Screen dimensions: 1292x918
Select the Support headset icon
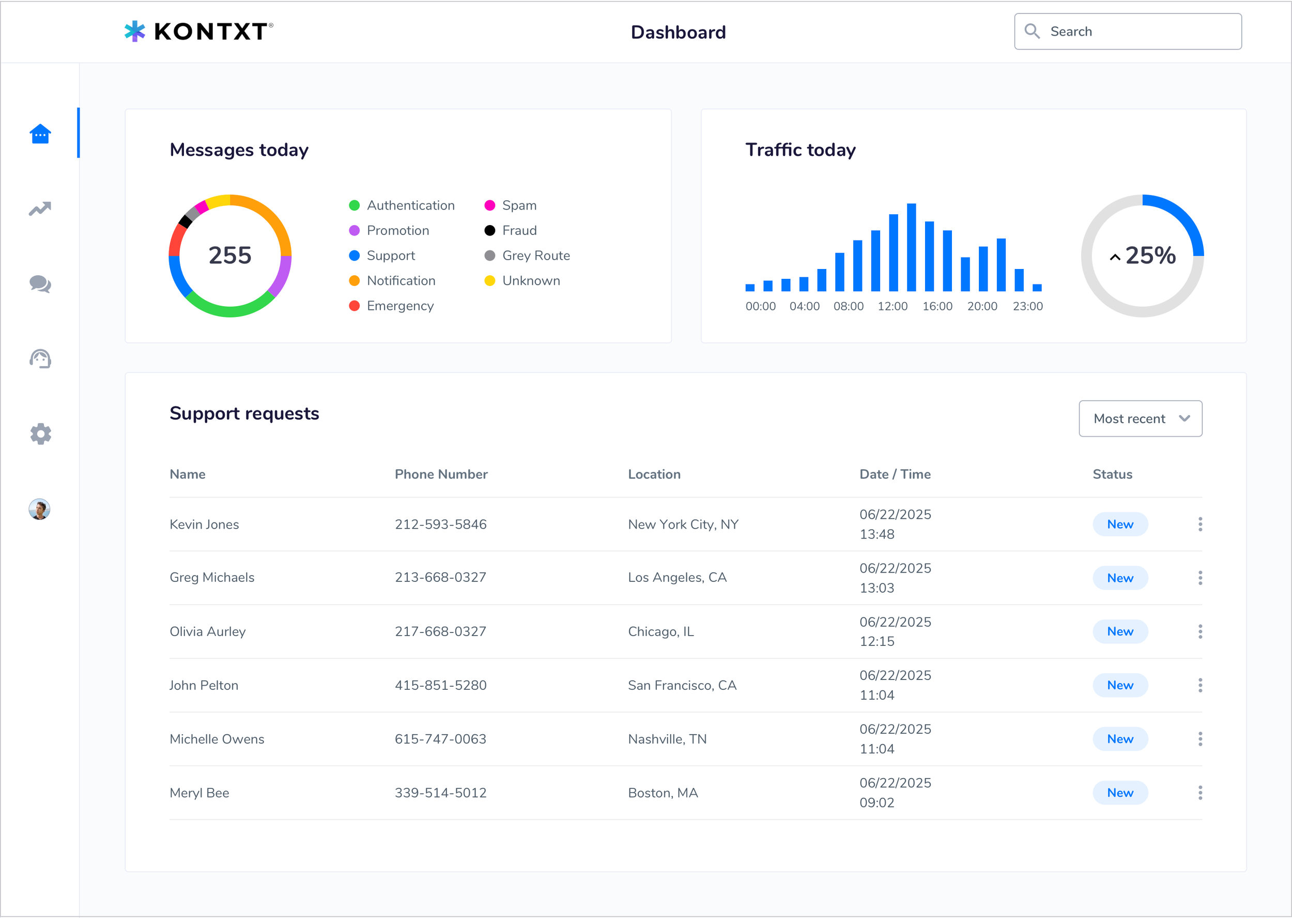tap(40, 358)
